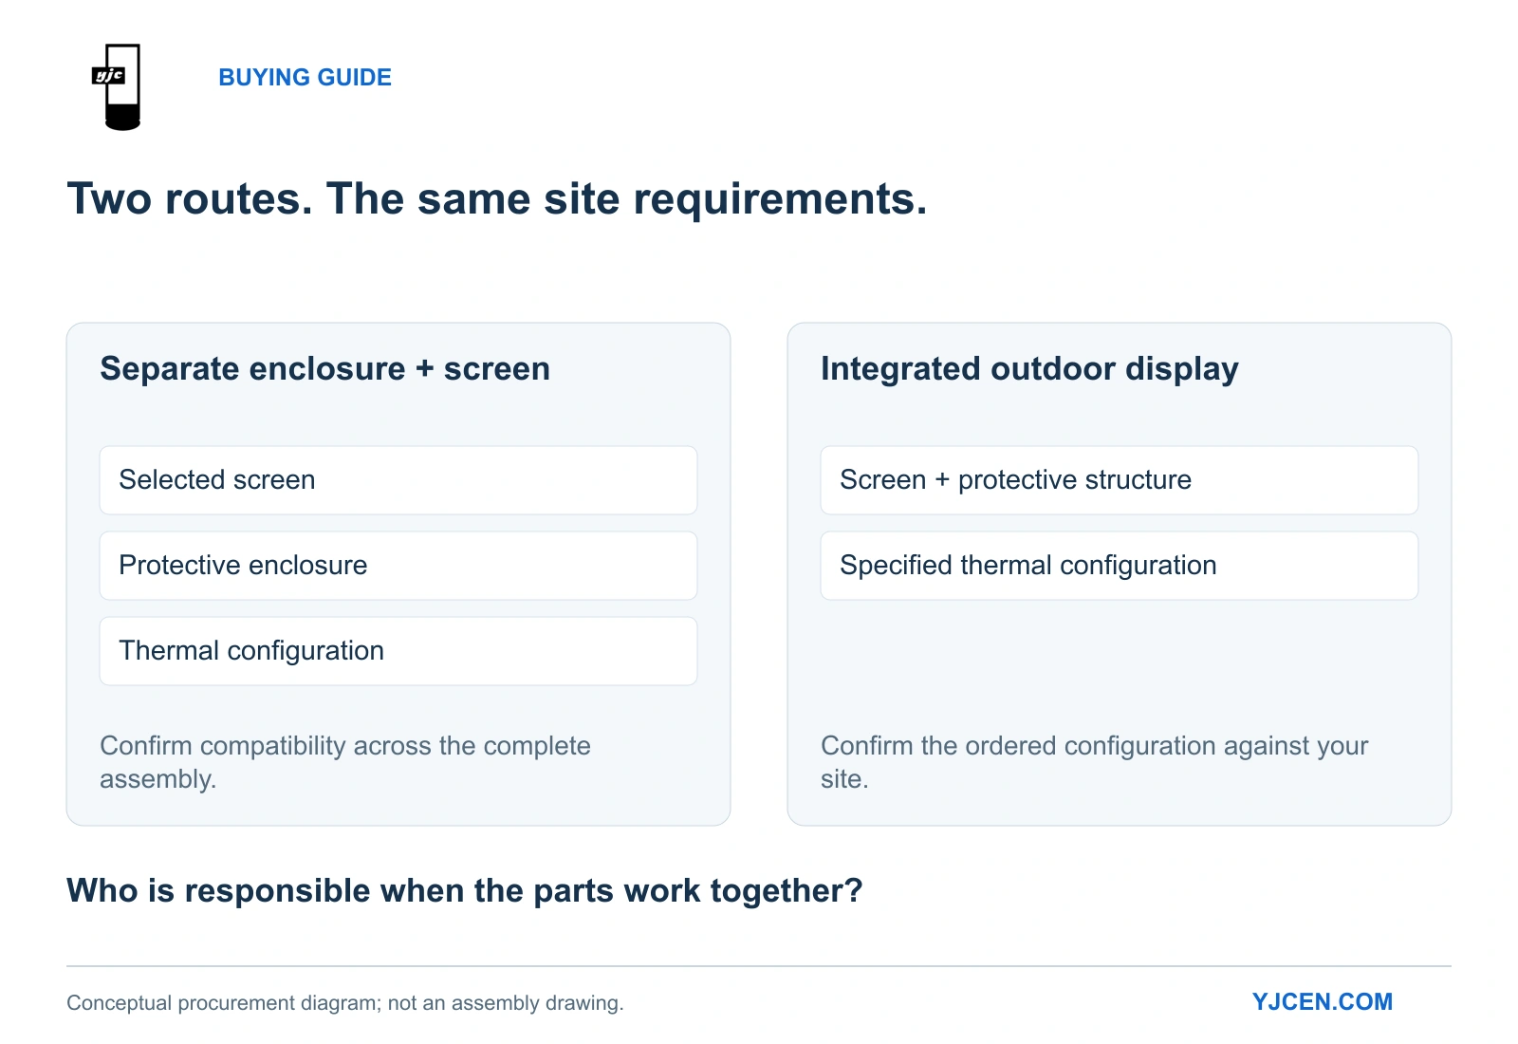Click 'Confirm the ordered configuration against your site' note
This screenshot has width=1518, height=1044.
1095,762
